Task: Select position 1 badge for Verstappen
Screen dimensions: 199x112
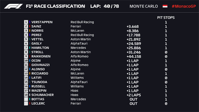Action: (x=26, y=22)
